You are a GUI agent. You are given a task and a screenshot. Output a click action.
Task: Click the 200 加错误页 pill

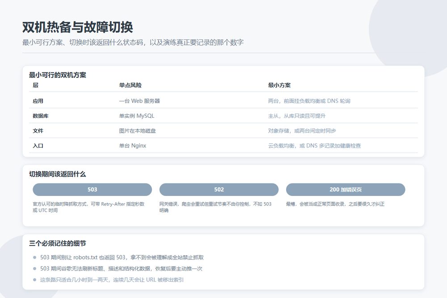click(346, 190)
